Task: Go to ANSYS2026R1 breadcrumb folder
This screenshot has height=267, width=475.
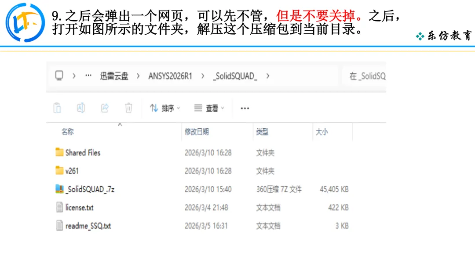Action: [170, 76]
